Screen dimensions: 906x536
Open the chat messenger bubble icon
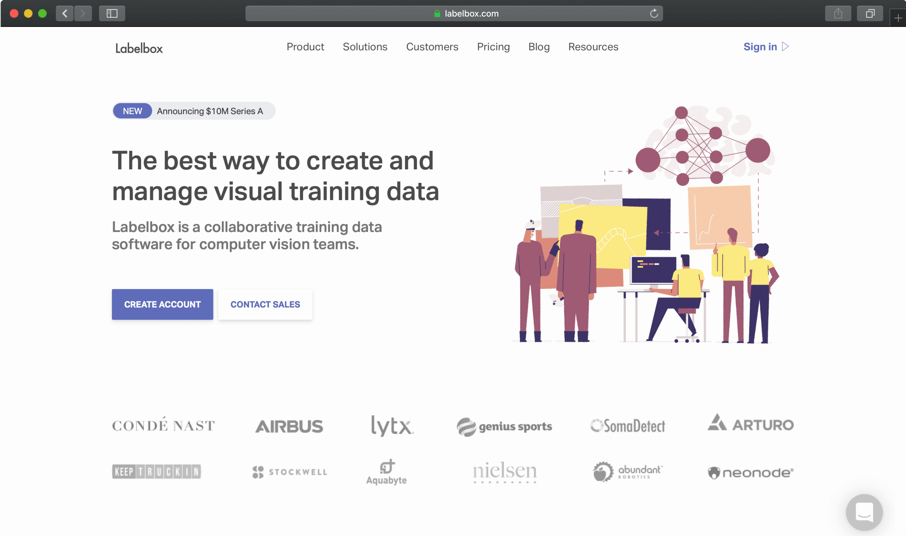[x=864, y=512]
